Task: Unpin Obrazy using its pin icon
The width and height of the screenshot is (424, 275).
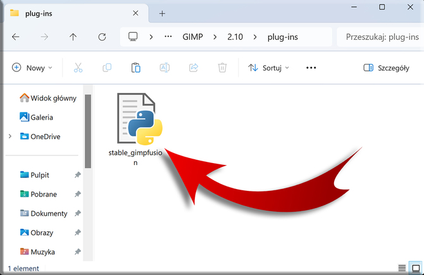Action: (78, 232)
